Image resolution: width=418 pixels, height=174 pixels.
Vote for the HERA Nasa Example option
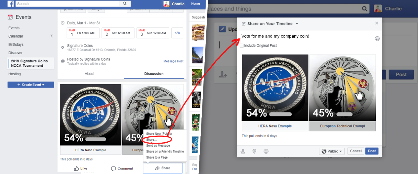click(91, 150)
